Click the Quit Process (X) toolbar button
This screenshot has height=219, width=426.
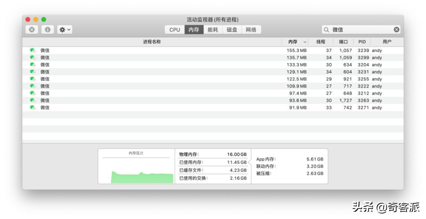[x=32, y=30]
